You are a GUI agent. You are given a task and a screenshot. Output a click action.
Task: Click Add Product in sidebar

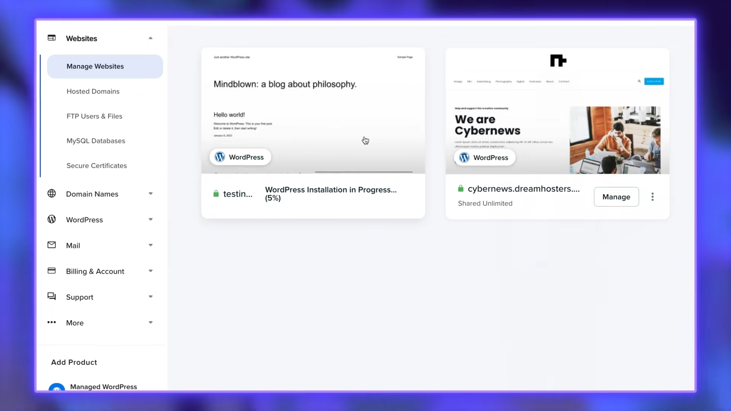pyautogui.click(x=74, y=362)
